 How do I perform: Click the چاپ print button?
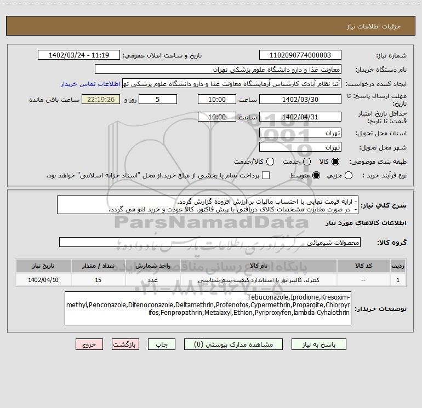162,344
